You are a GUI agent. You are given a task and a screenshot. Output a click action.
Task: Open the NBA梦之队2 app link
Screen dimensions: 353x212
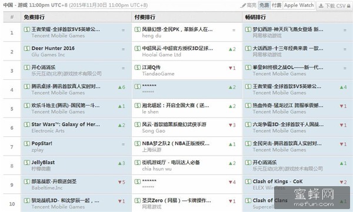[175, 143]
